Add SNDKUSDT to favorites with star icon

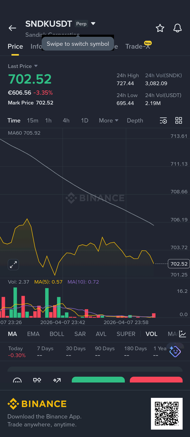click(160, 28)
